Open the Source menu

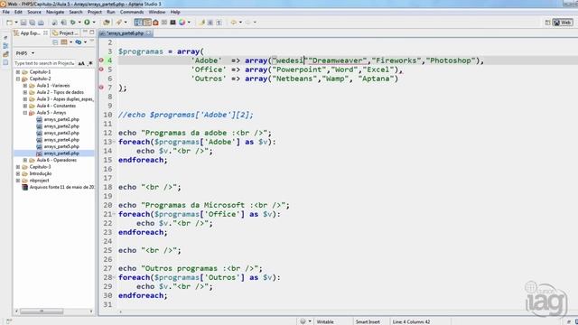point(34,12)
